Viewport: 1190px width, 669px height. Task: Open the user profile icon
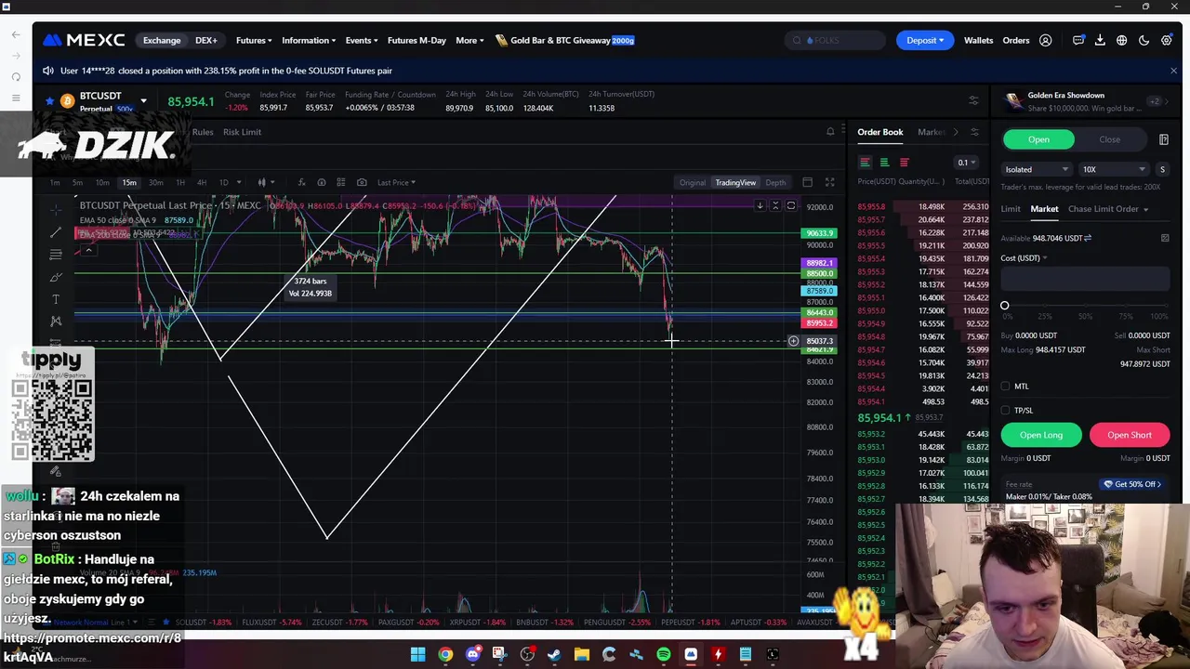pos(1046,41)
